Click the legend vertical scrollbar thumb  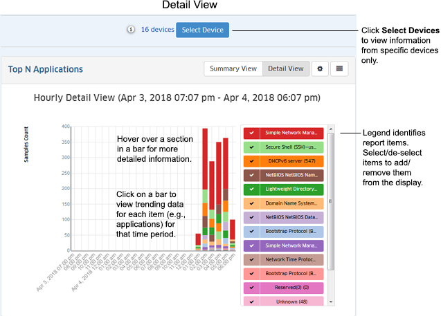[x=331, y=201]
